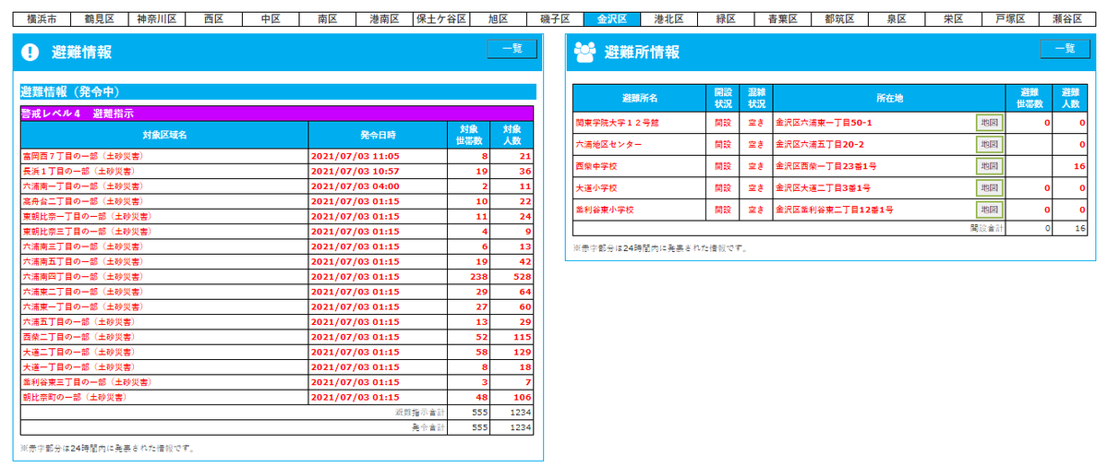The height and width of the screenshot is (468, 1108).
Task: Select address 金沢区西柴一丁目23番1号
Action: [825, 167]
